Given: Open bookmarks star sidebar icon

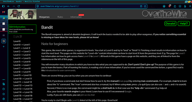Looking at the screenshot, I should point(4,94).
